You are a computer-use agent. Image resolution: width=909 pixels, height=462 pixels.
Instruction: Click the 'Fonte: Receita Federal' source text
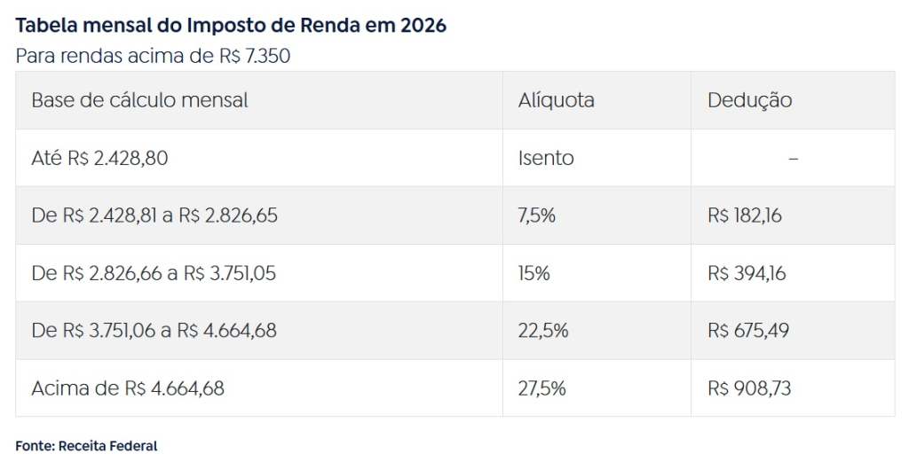tap(86, 445)
